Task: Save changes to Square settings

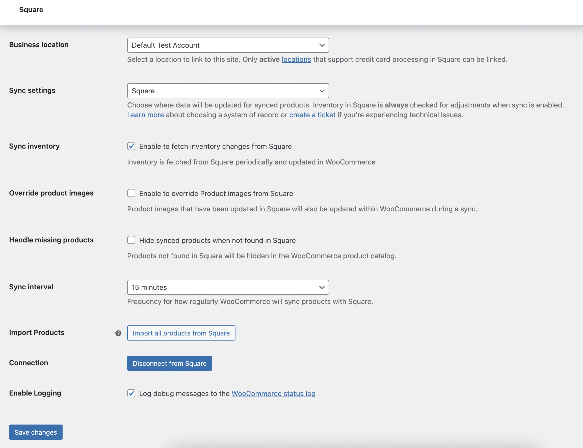Action: (x=36, y=432)
